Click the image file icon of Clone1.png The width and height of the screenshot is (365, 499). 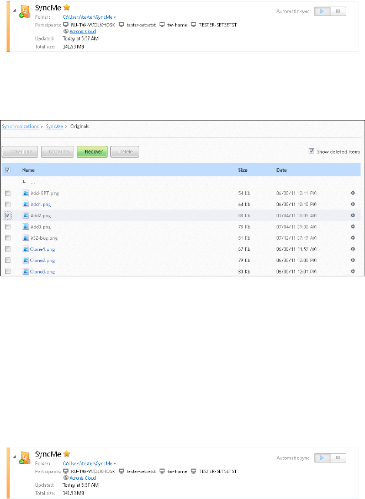[x=26, y=249]
